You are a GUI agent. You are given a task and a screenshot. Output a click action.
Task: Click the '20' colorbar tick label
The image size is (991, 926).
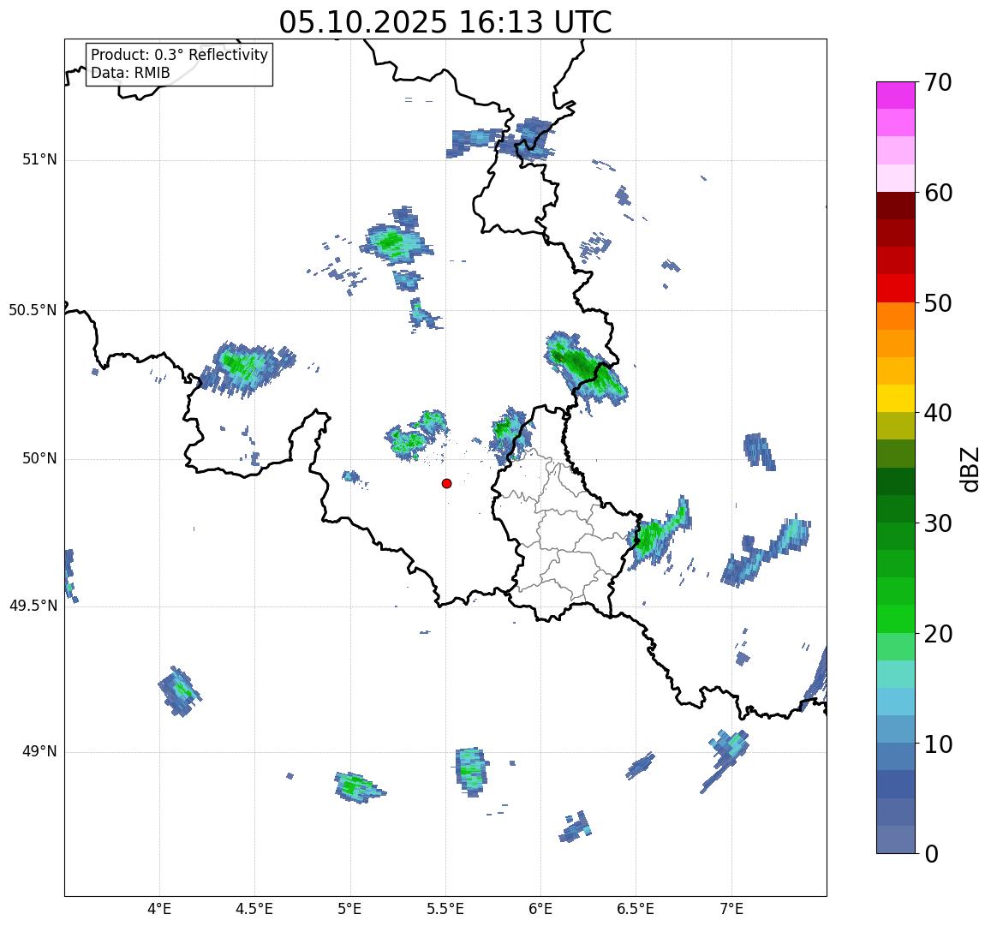pos(938,633)
